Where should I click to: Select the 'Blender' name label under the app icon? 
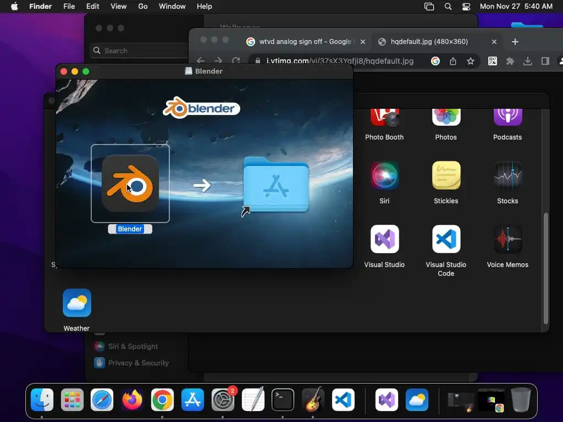[x=130, y=229]
